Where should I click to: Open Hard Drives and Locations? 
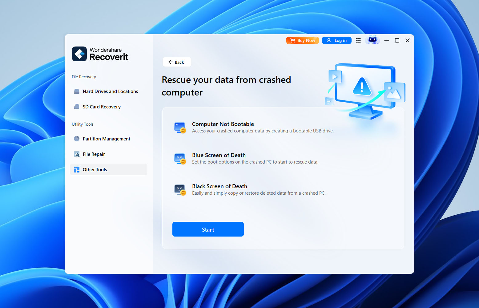point(109,91)
